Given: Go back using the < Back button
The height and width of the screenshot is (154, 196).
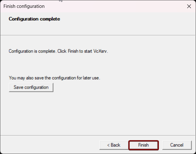Looking at the screenshot, I should tap(114, 145).
